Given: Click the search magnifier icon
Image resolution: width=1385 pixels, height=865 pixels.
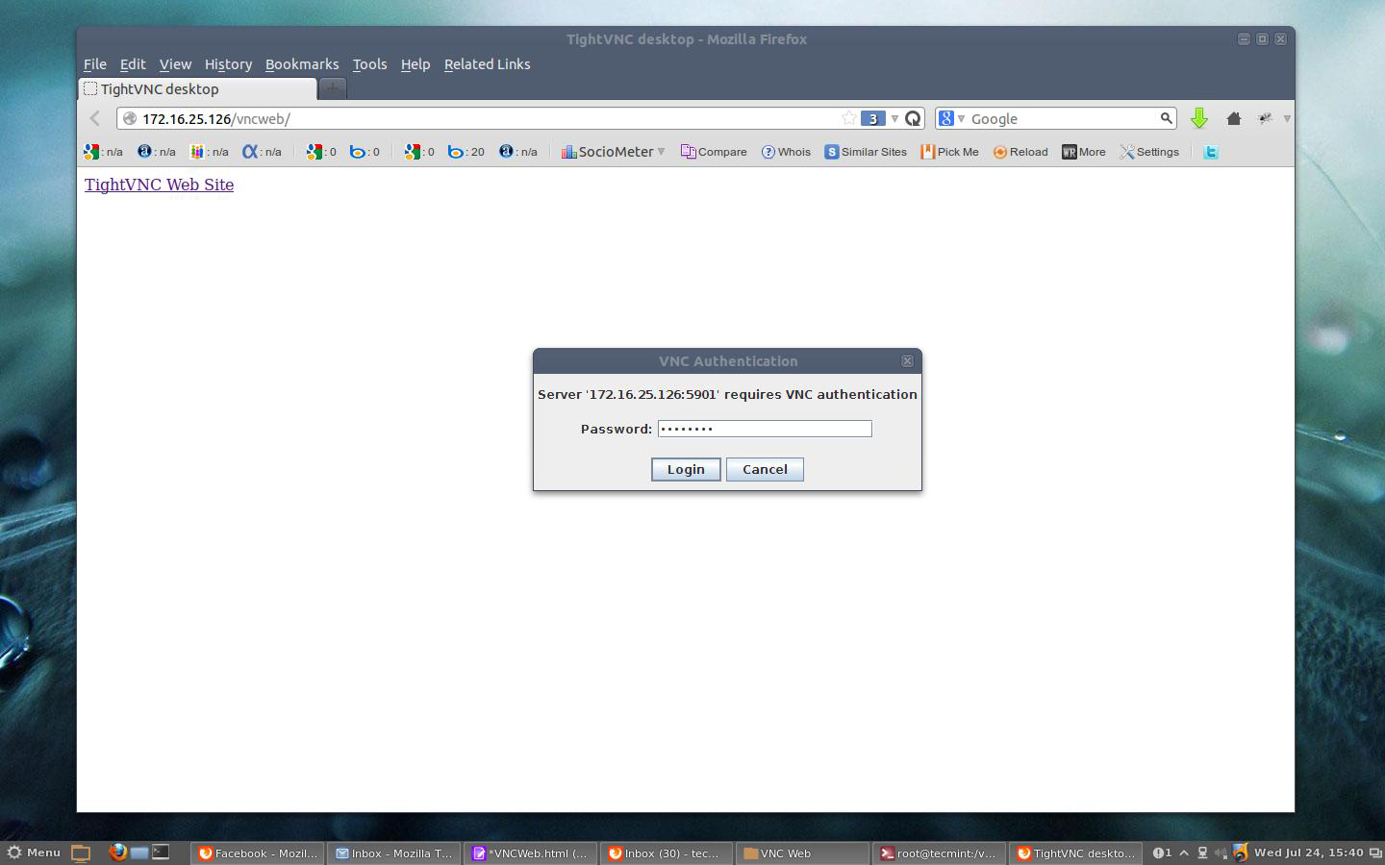Looking at the screenshot, I should pyautogui.click(x=1166, y=118).
